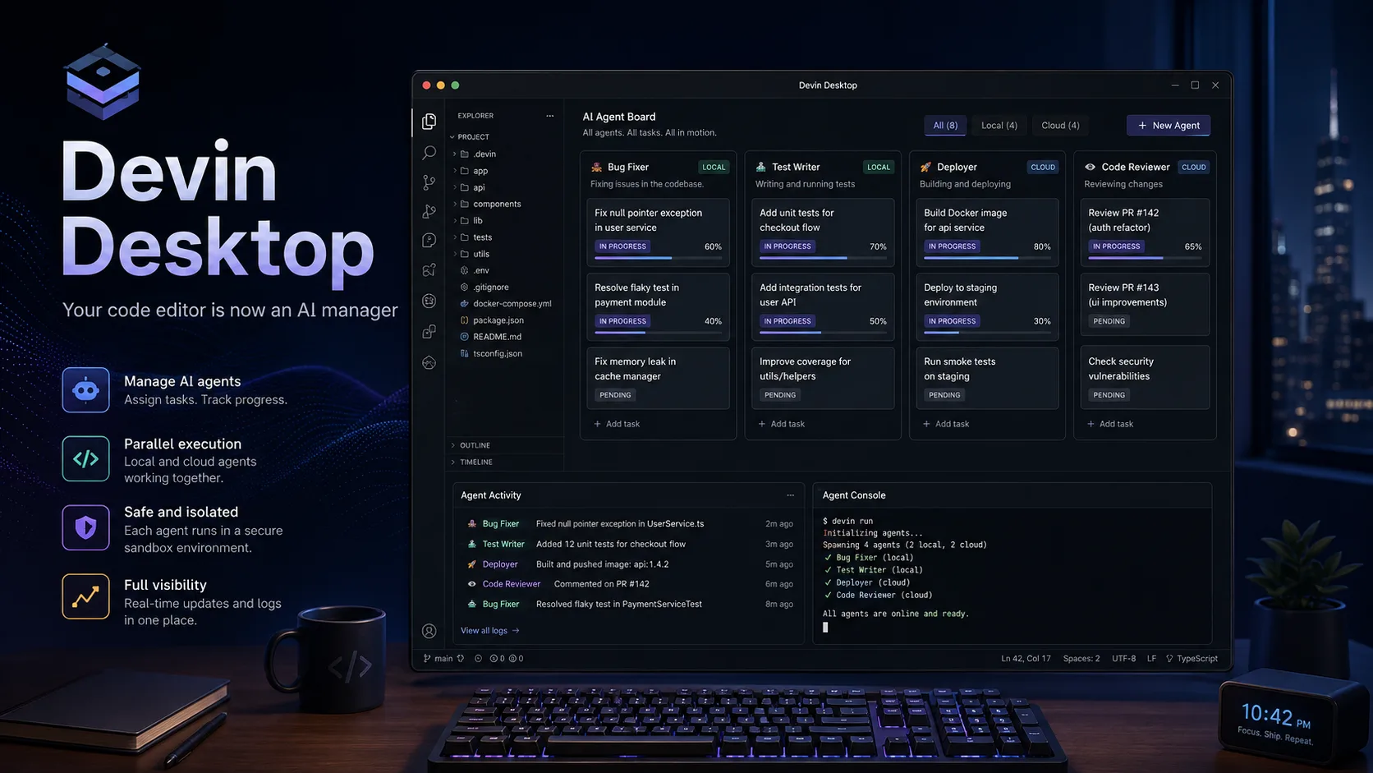
Task: Click 'Resolved flaky test in PaymentServiceTest' log entry
Action: click(x=619, y=604)
